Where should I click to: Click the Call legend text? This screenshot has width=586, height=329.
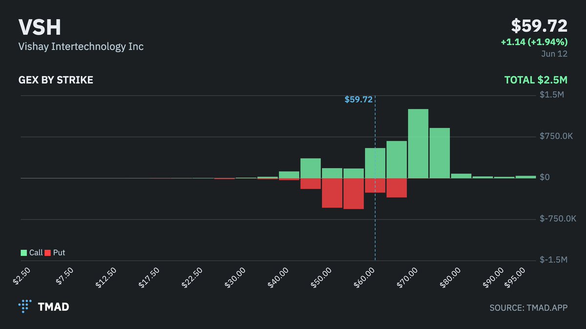pyautogui.click(x=36, y=252)
